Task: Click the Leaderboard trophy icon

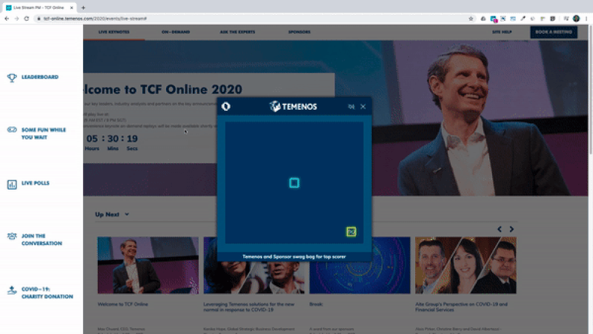Action: coord(12,77)
